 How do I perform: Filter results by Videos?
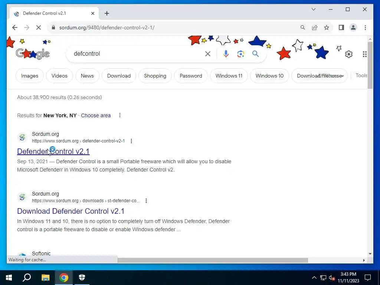click(x=59, y=76)
